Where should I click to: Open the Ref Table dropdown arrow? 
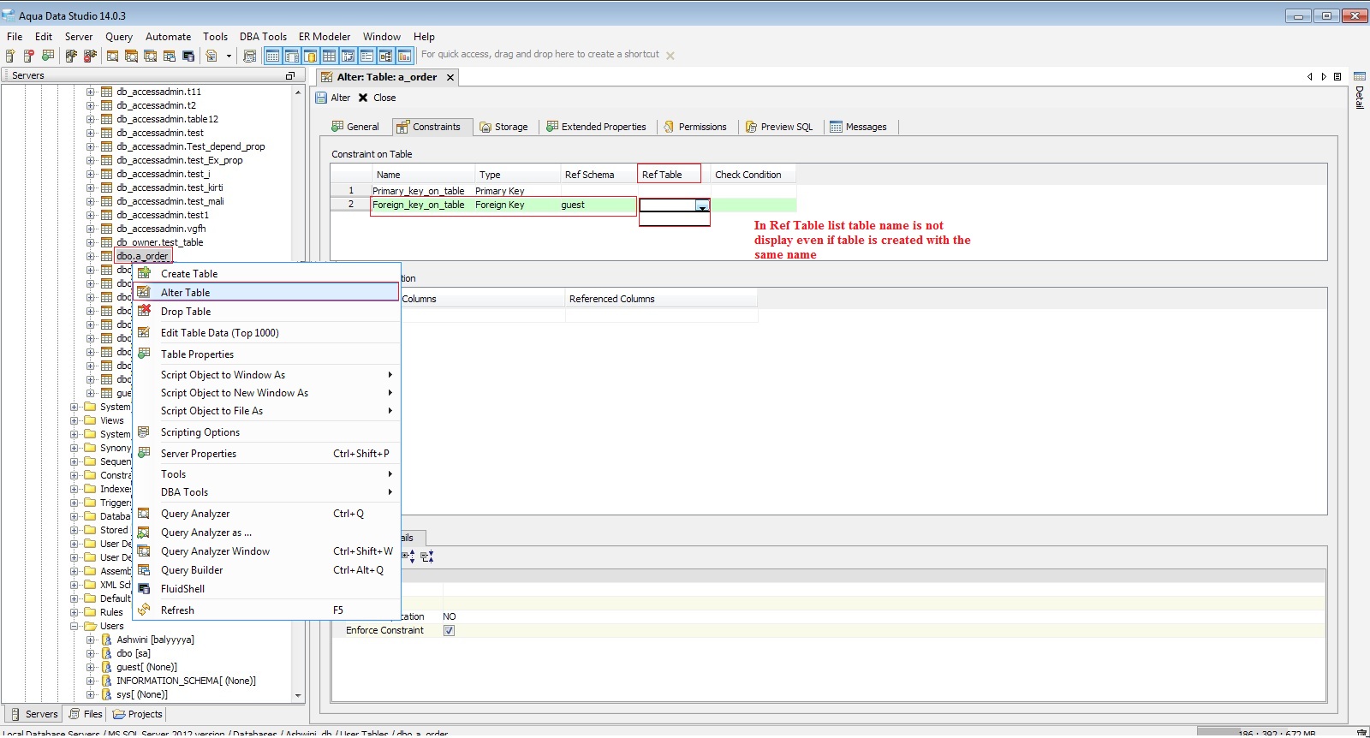tap(702, 205)
